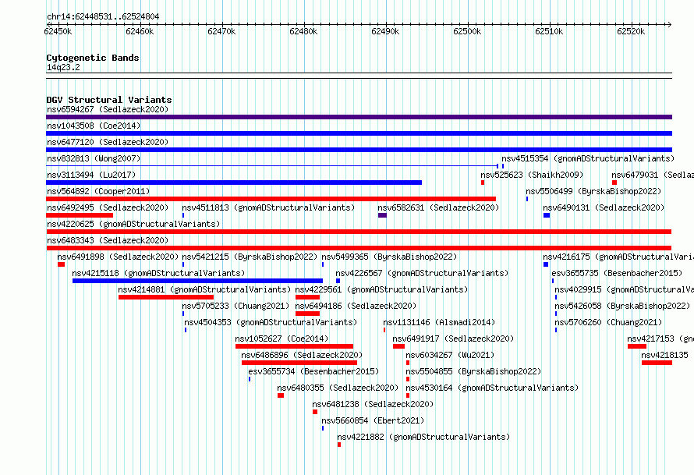Select the nsv3113494 (Lu2017) label
Viewport: 694px width, 475px height.
91,175
